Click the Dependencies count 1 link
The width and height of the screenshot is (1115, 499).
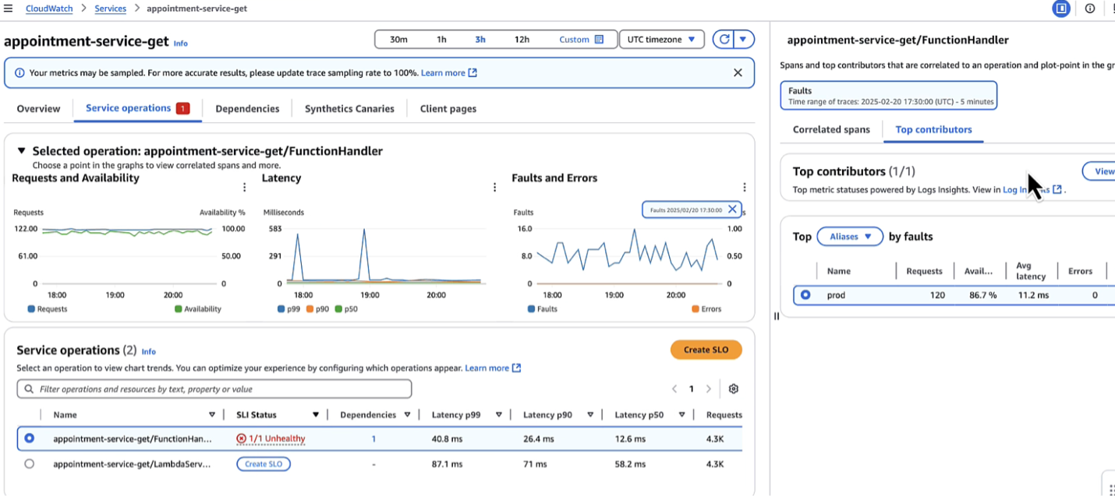pyautogui.click(x=373, y=439)
